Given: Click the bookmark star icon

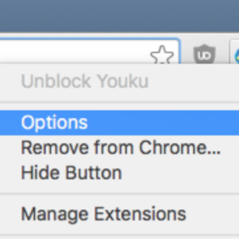Looking at the screenshot, I should (x=162, y=55).
